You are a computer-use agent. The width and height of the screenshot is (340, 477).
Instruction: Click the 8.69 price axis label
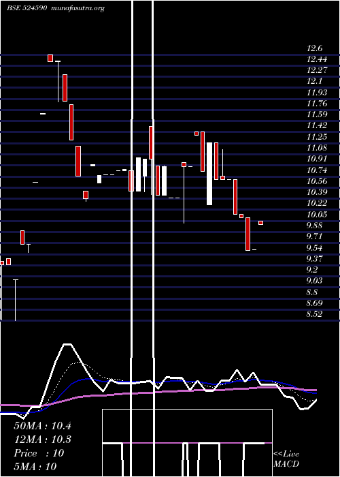(x=314, y=303)
